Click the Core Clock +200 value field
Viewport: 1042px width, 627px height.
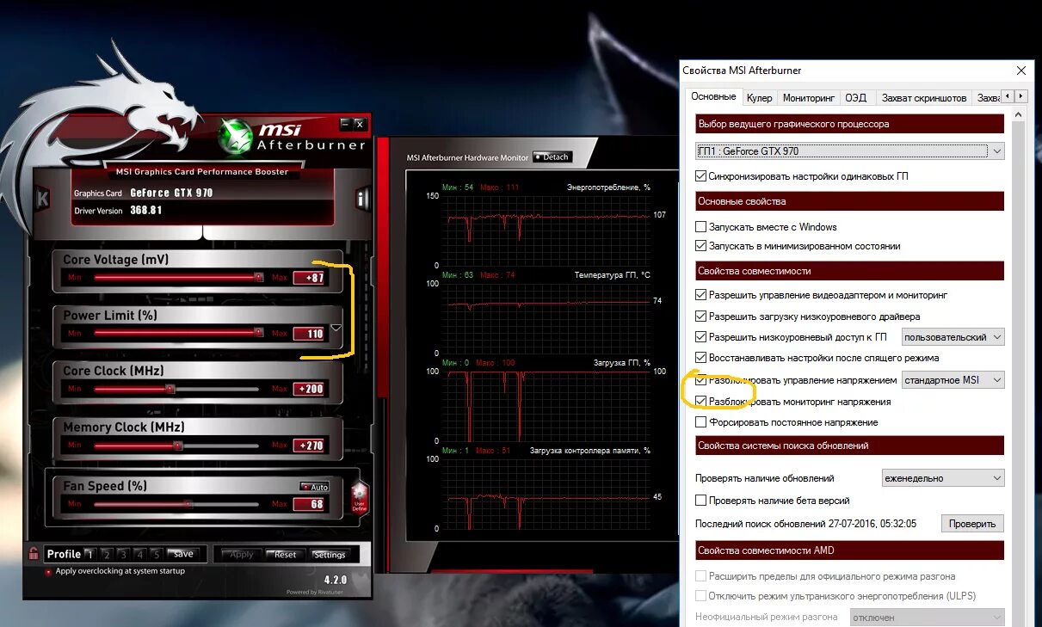(310, 389)
